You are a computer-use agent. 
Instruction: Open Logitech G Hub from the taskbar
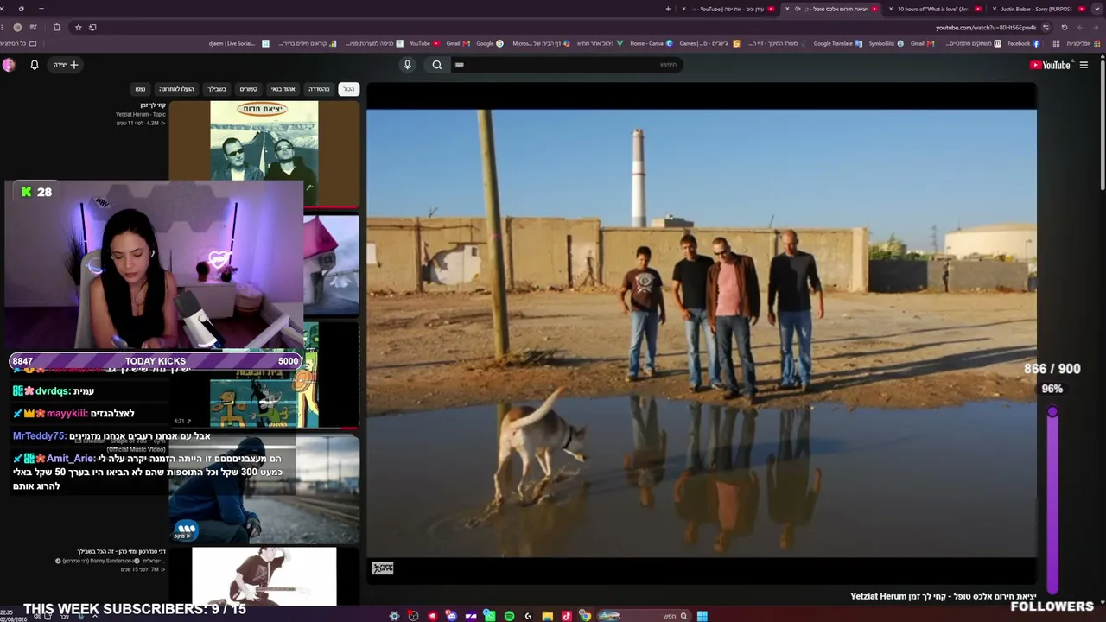pos(528,616)
